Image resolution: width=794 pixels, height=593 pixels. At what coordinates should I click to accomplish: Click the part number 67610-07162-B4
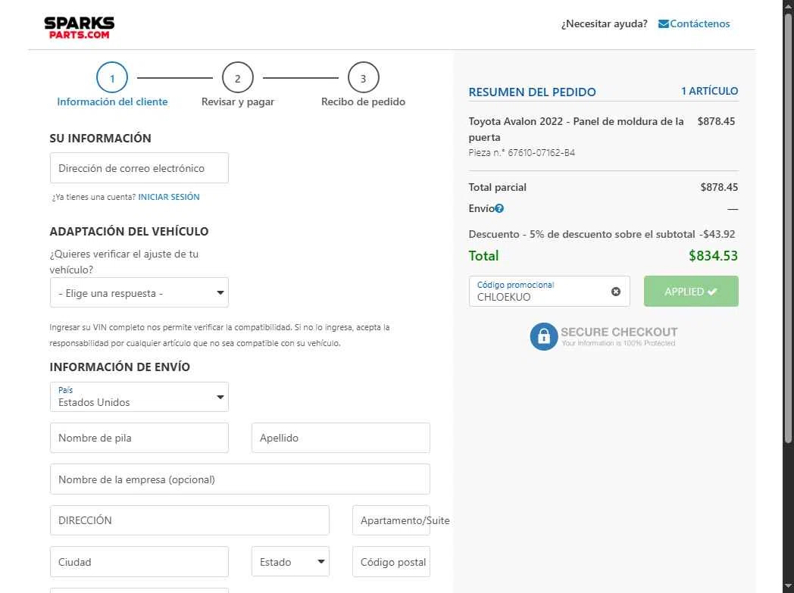[541, 153]
